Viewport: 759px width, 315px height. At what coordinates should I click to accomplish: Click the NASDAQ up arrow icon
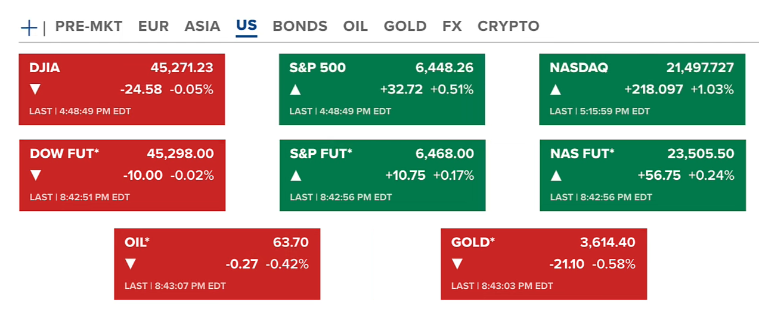[x=556, y=90]
